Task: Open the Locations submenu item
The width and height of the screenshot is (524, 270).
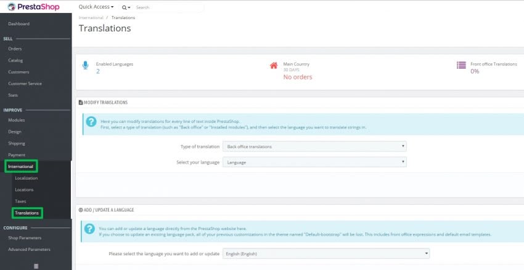Action: pyautogui.click(x=24, y=189)
